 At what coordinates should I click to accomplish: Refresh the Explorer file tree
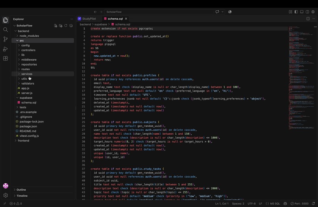point(66,26)
